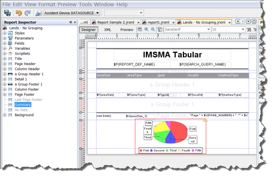Minimize the Report Inspector panel
This screenshot has width=272, height=177.
70,22
